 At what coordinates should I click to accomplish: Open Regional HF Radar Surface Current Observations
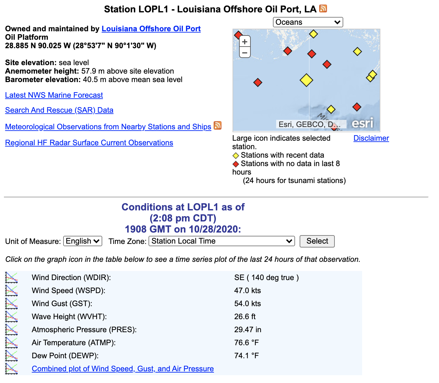click(89, 143)
